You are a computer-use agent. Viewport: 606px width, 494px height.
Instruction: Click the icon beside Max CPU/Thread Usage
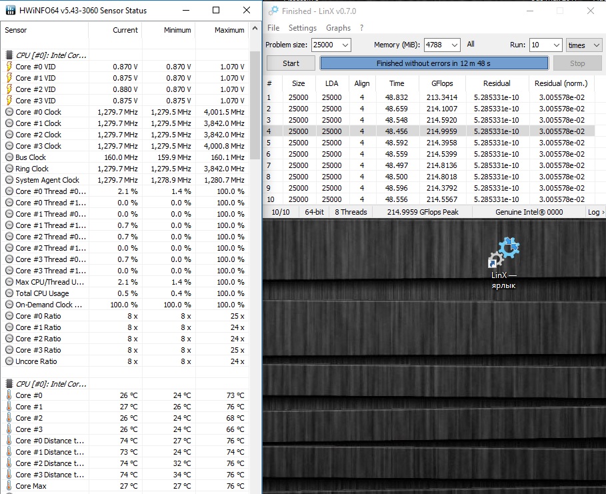(9, 282)
